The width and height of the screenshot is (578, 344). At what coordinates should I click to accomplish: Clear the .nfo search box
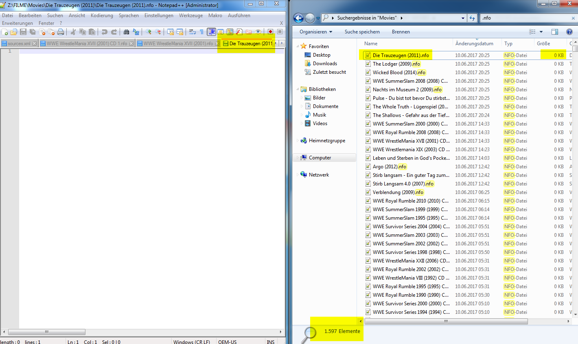point(574,18)
